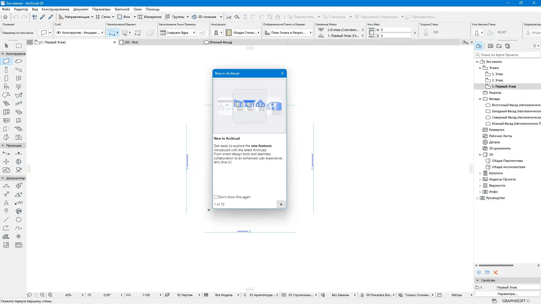Click the Split scissors icon in toolbar
The height and width of the screenshot is (304, 541).
click(229, 17)
